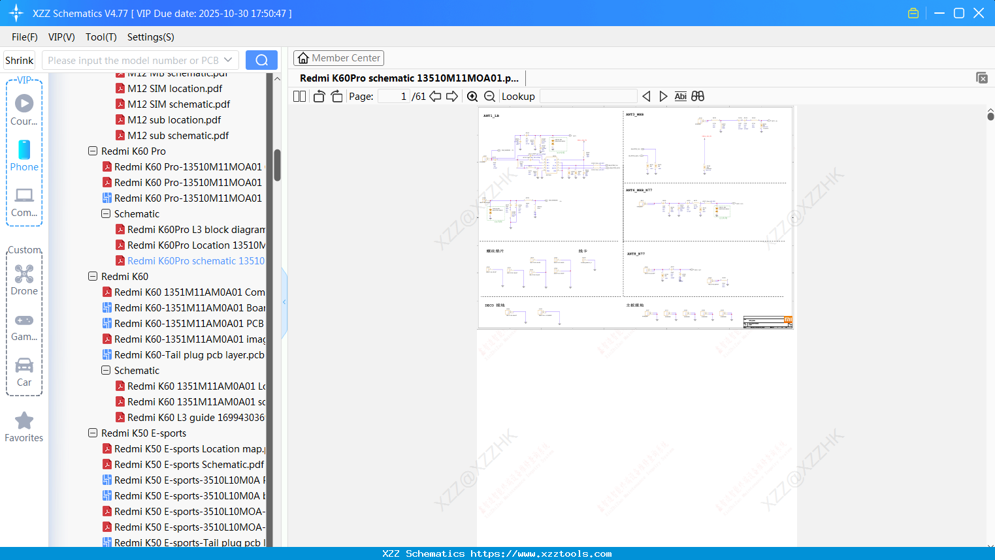Image resolution: width=995 pixels, height=560 pixels.
Task: Select the Phone category in the sidebar
Action: [x=24, y=157]
